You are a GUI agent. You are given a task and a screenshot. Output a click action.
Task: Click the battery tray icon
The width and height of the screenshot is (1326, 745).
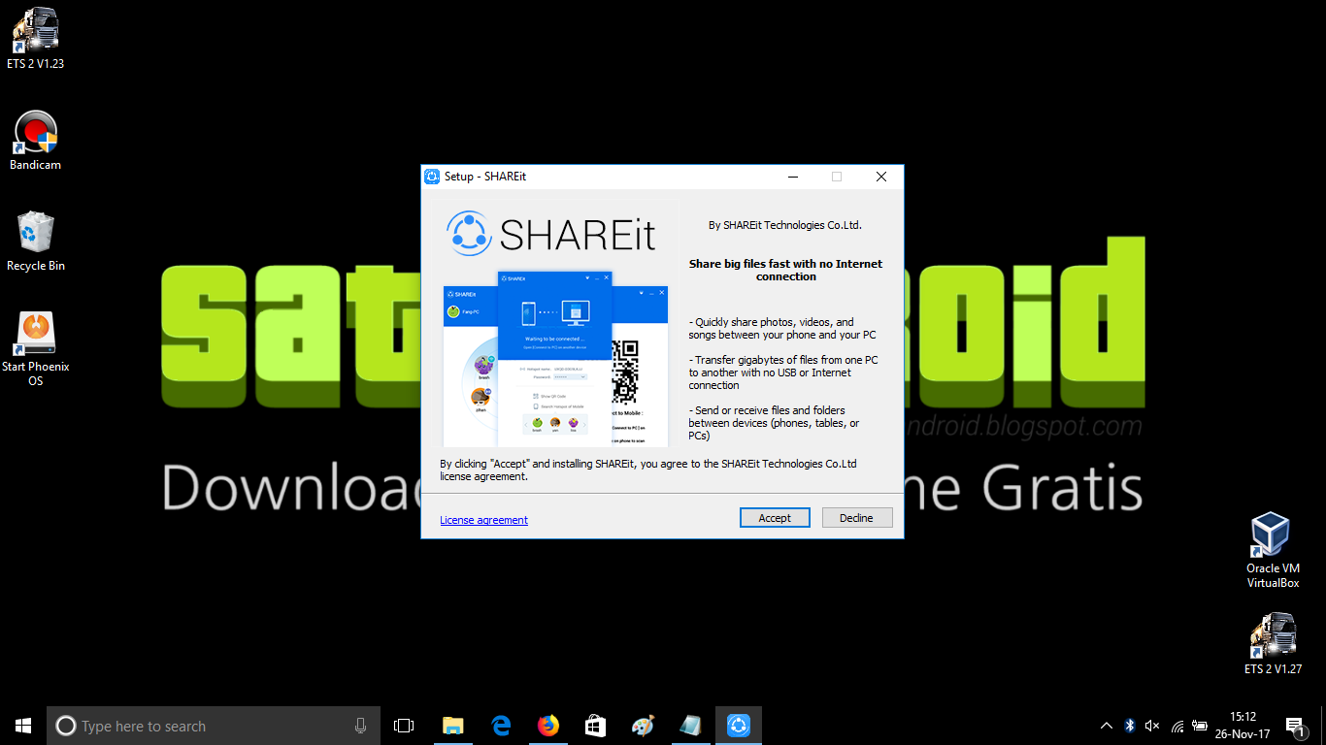click(x=1200, y=726)
